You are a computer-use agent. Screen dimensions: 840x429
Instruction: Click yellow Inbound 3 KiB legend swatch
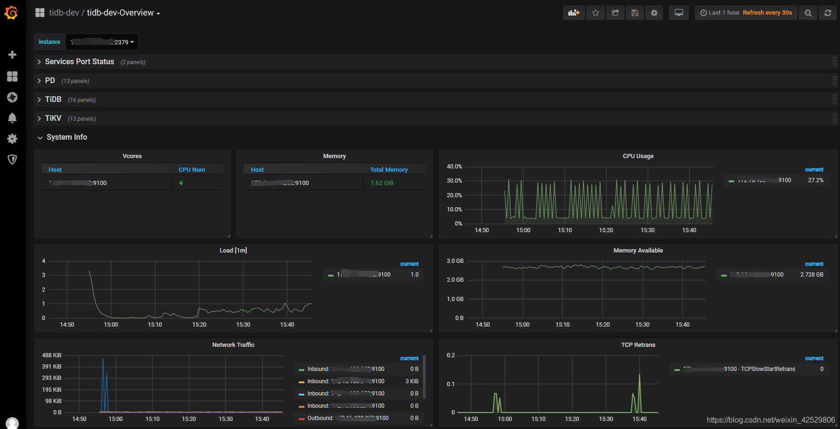click(x=301, y=382)
